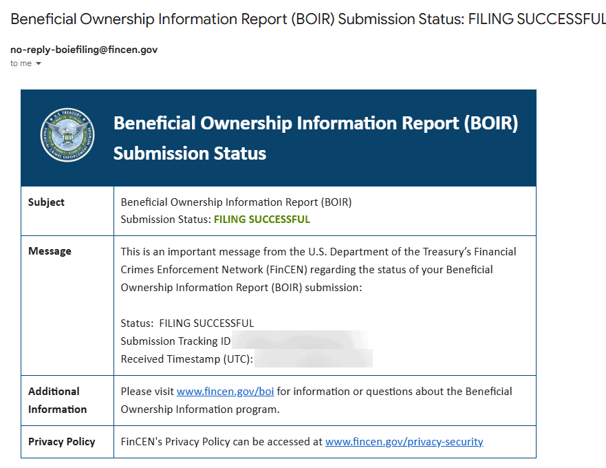Click the blue banner heading "Submission Status"
This screenshot has height=468, width=606.
pyautogui.click(x=189, y=153)
